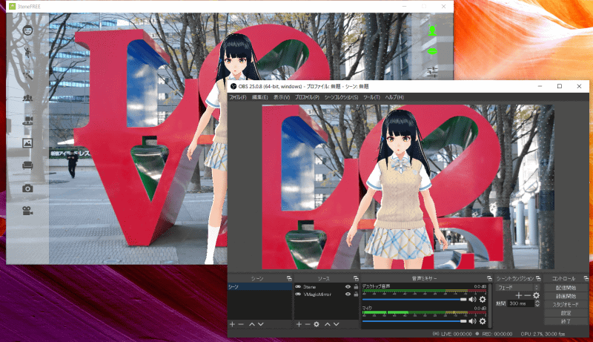Click the 終了 exit button

coord(566,321)
